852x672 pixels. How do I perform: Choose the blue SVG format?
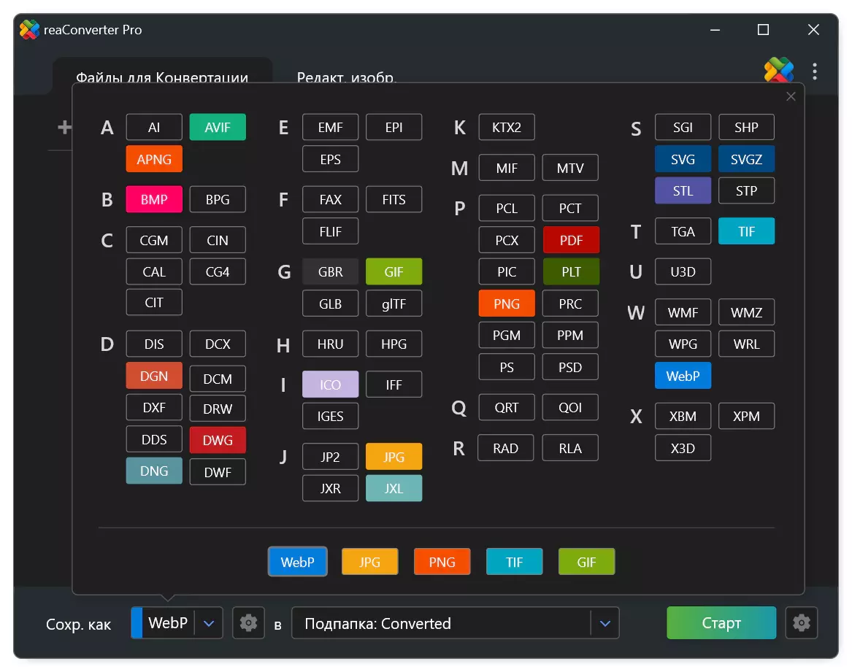tap(683, 159)
